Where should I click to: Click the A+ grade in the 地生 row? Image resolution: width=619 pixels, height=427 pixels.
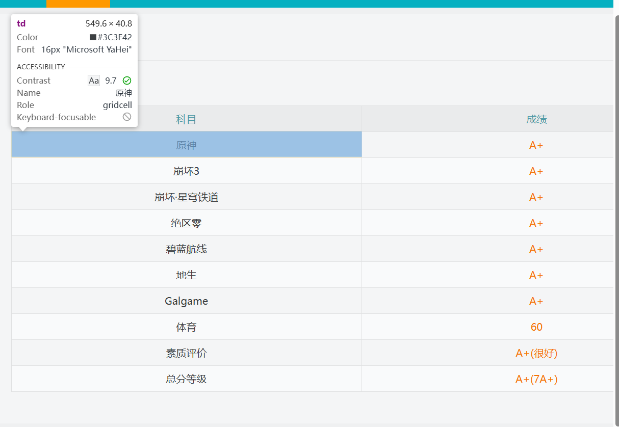pos(536,275)
